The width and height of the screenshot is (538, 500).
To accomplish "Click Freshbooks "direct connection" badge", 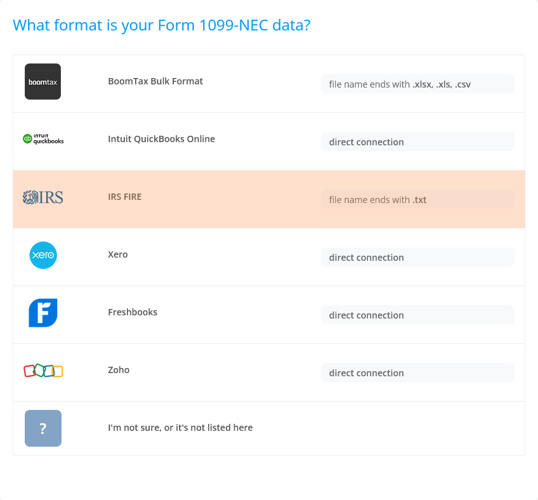I will pyautogui.click(x=417, y=315).
